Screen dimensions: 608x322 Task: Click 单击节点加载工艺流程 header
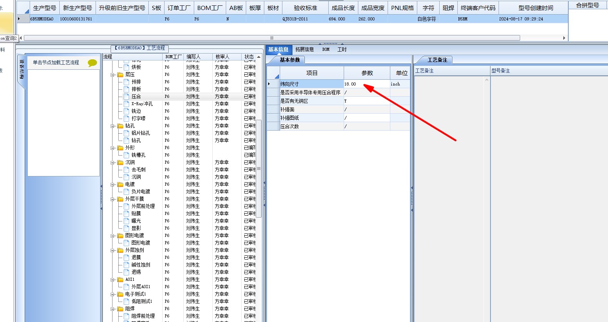pos(56,62)
